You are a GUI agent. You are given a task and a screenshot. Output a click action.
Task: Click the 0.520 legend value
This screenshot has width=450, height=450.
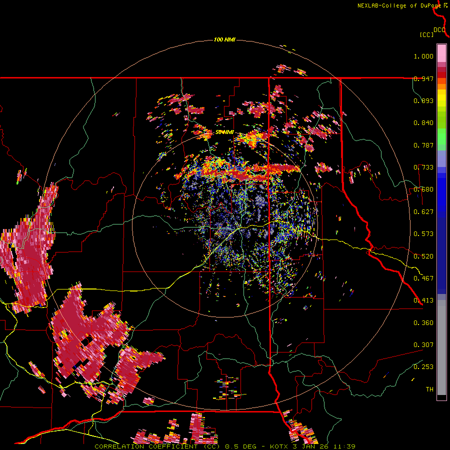pos(423,256)
